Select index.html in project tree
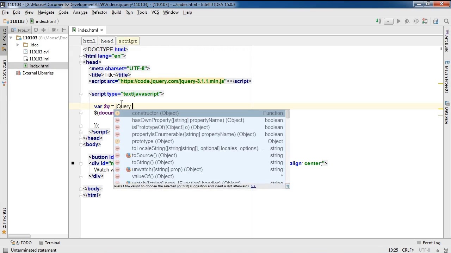The height and width of the screenshot is (253, 451). click(x=39, y=66)
